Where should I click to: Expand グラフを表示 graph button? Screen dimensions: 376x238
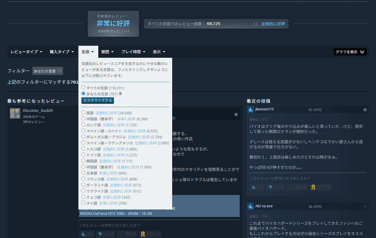pos(350,52)
